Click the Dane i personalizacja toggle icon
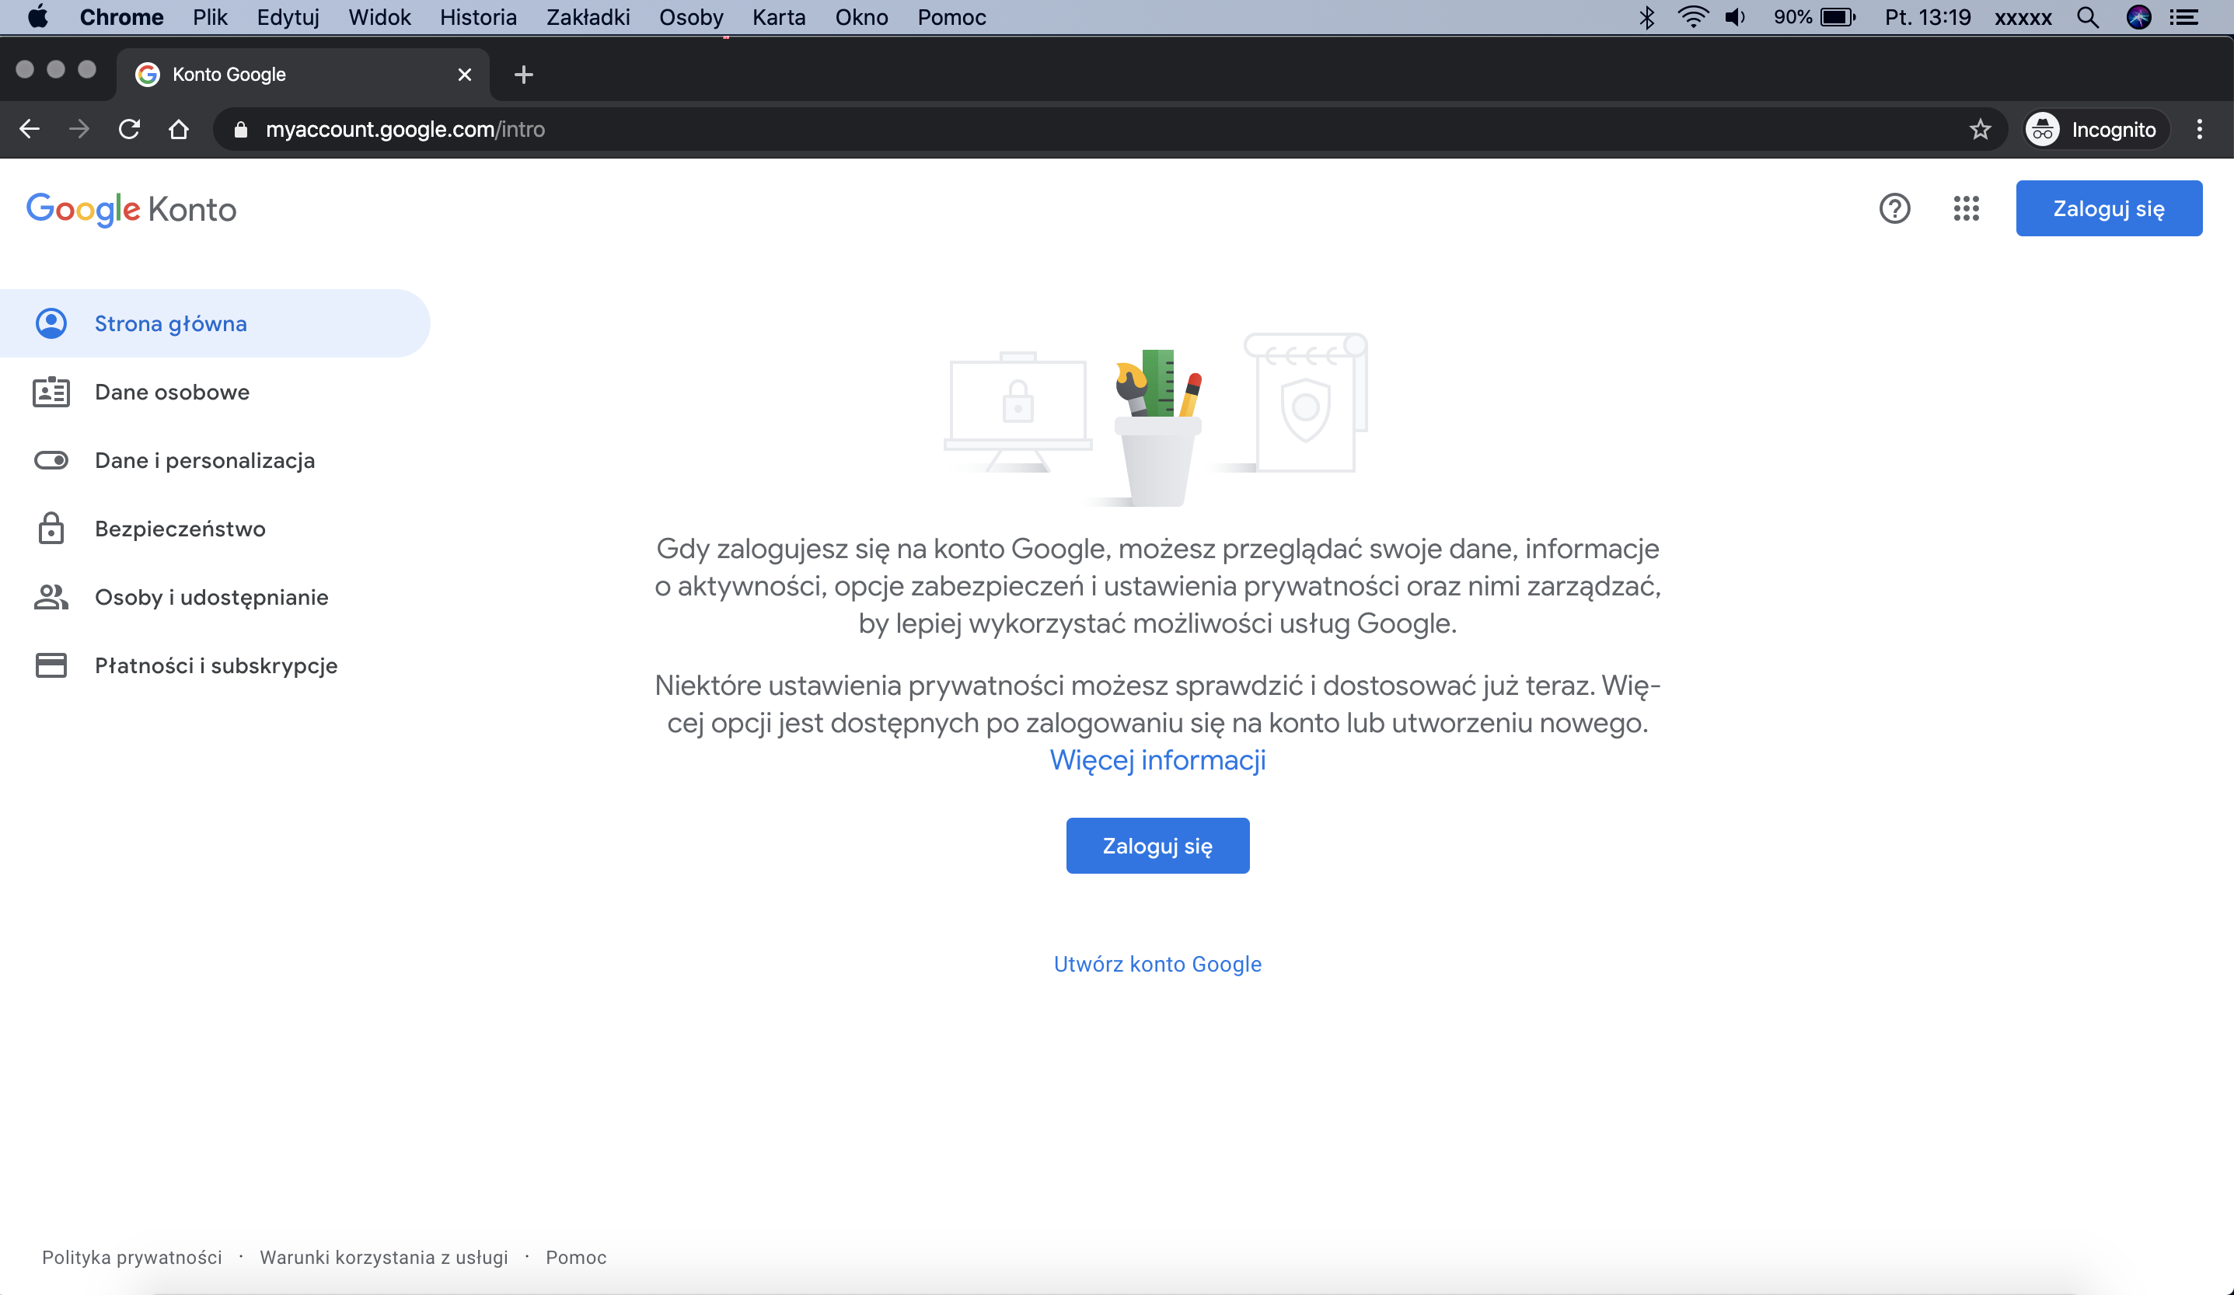This screenshot has width=2234, height=1295. (x=51, y=460)
